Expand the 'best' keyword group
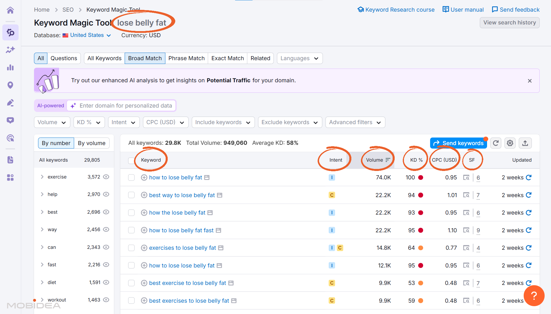551x314 pixels. pyautogui.click(x=42, y=212)
